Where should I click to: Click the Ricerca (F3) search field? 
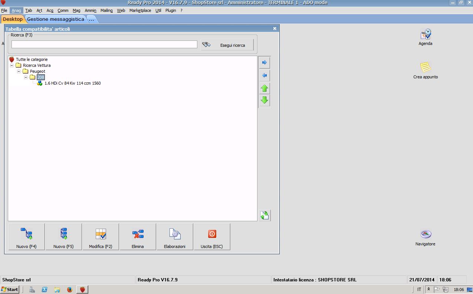tap(104, 45)
